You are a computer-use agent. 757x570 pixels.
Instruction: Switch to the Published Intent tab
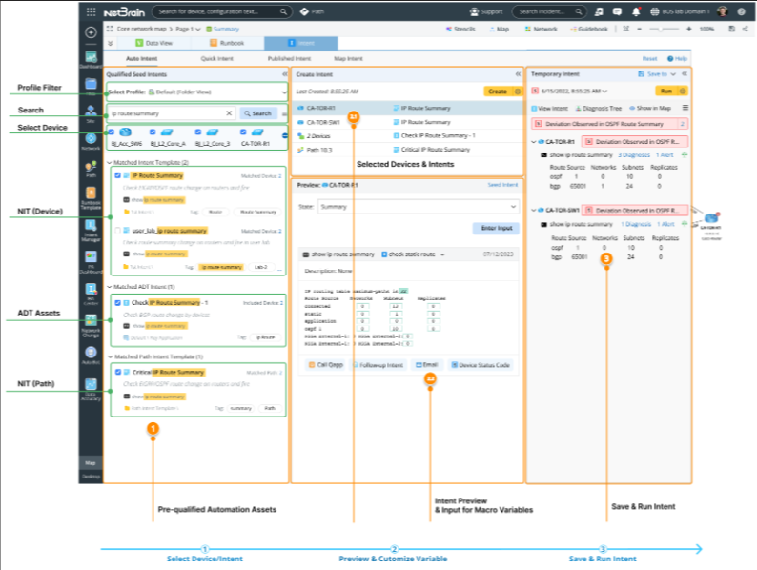click(x=289, y=58)
